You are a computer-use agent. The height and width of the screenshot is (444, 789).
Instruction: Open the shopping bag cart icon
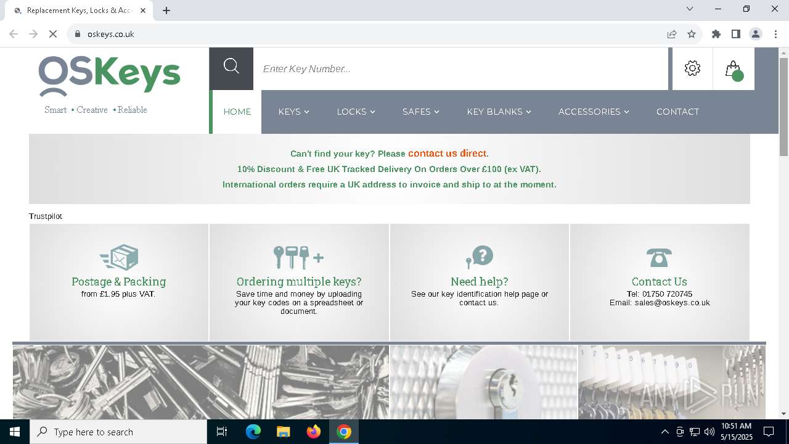[x=734, y=69]
